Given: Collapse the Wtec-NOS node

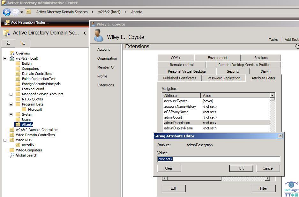Looking at the screenshot, I should [5, 140].
